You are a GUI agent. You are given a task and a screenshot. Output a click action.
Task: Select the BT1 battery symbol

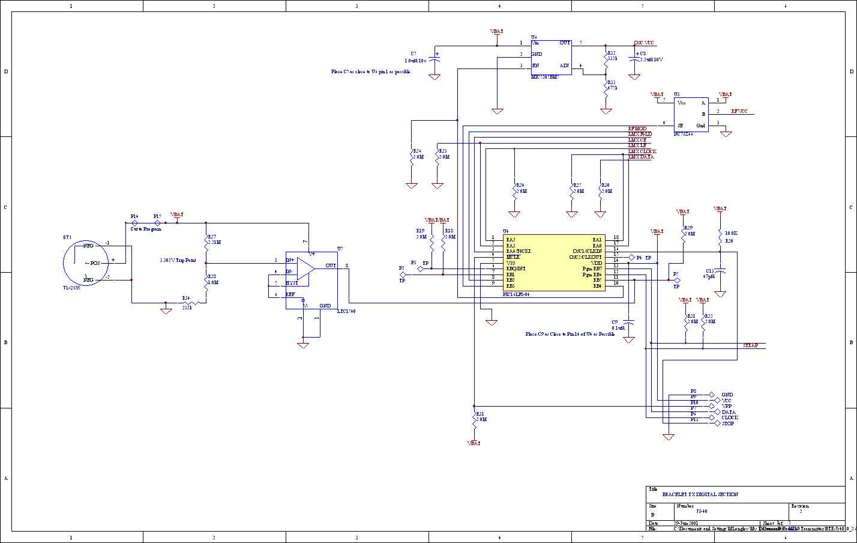86,262
